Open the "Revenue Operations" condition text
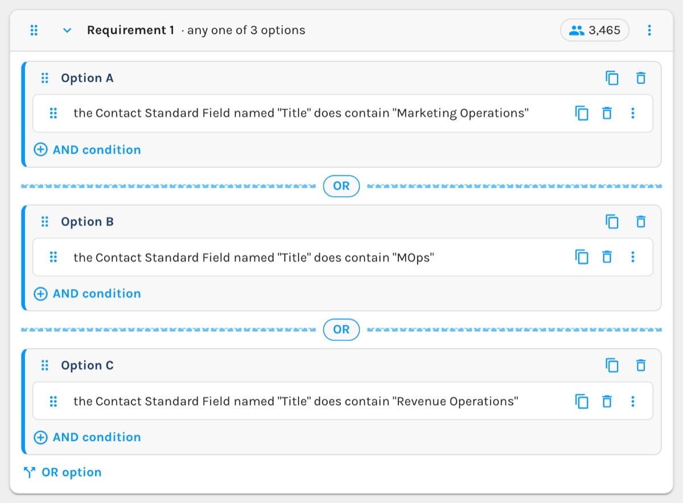The image size is (683, 503). (296, 401)
